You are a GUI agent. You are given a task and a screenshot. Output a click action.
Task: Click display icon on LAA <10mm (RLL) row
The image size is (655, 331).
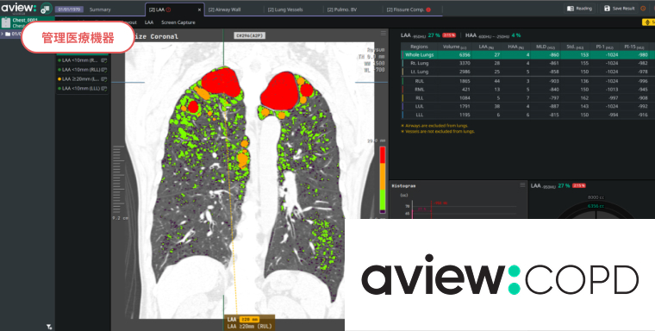[104, 70]
